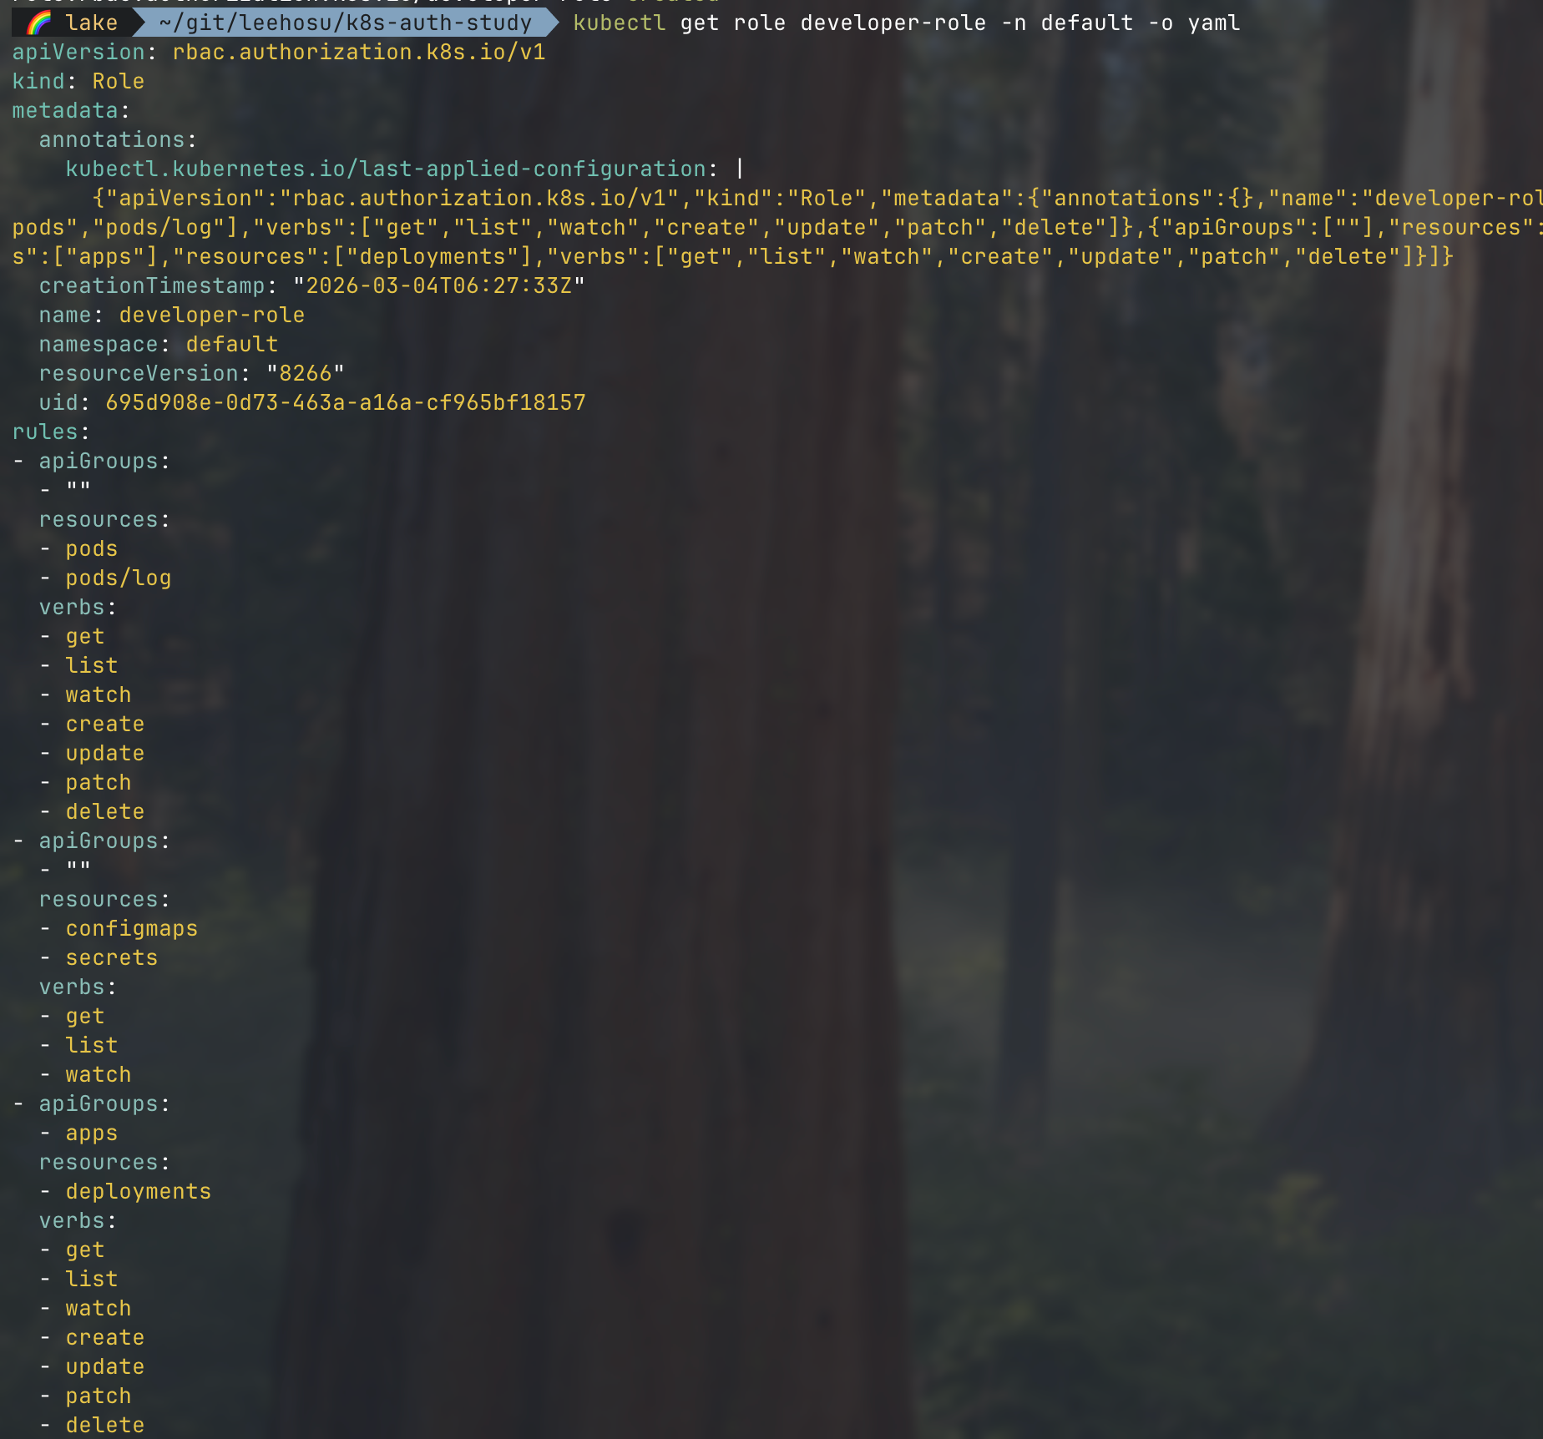The height and width of the screenshot is (1439, 1543).
Task: Click the last-applied-configuration annotation key
Action: [x=386, y=169]
